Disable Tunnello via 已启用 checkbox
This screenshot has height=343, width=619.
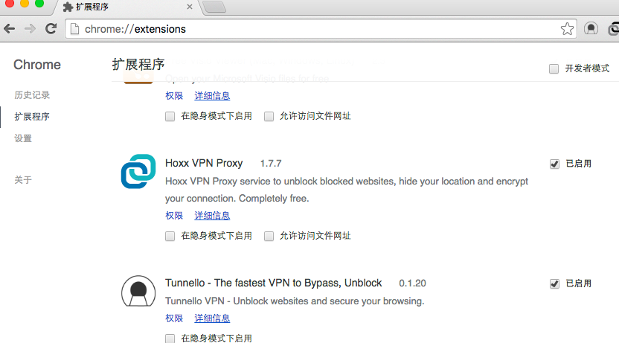coord(554,283)
